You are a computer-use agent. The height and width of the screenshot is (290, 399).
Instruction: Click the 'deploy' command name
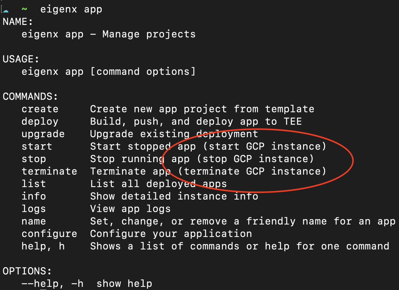(40, 122)
